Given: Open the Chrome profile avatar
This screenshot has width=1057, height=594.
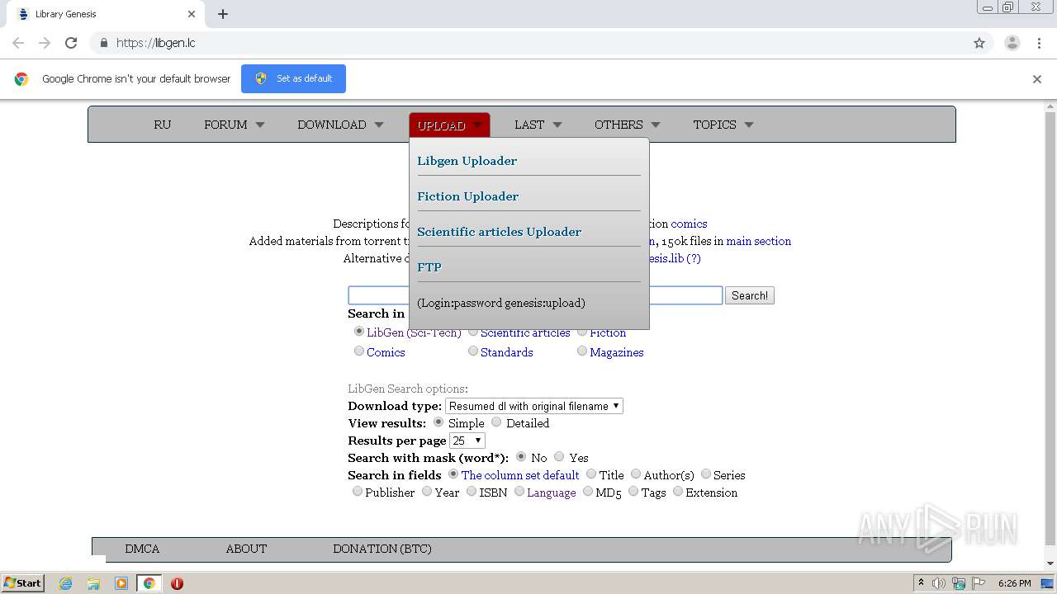Looking at the screenshot, I should tap(1012, 43).
